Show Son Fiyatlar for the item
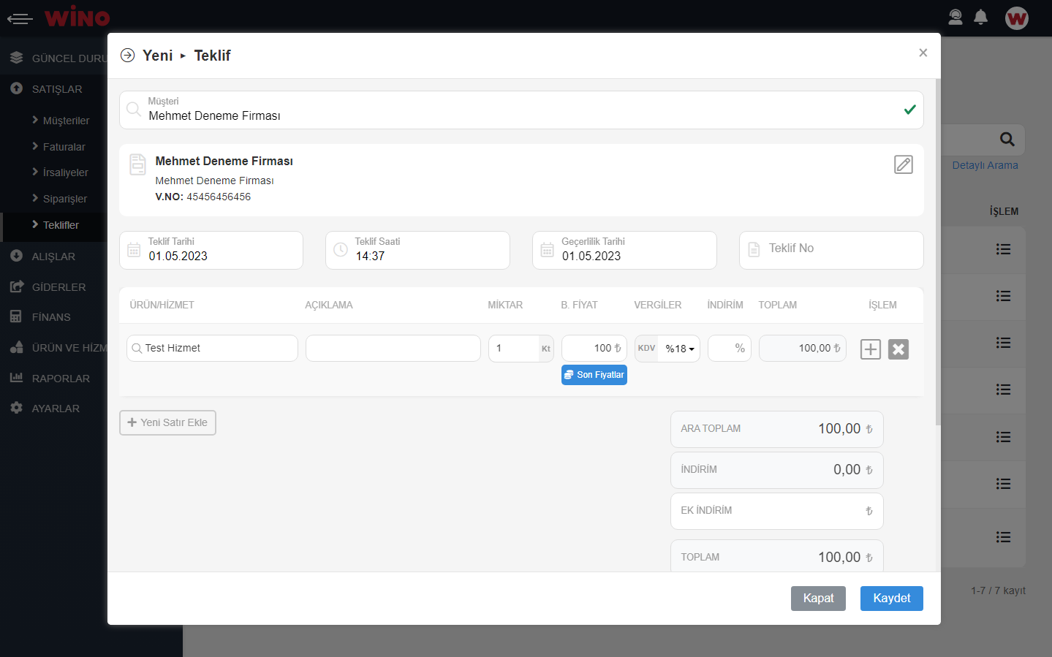This screenshot has width=1052, height=657. (594, 375)
